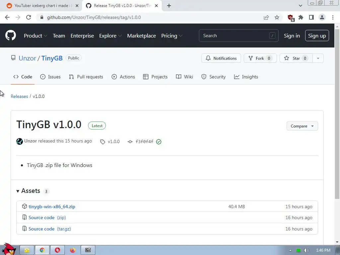
Task: Click the Sign up button
Action: tap(317, 36)
